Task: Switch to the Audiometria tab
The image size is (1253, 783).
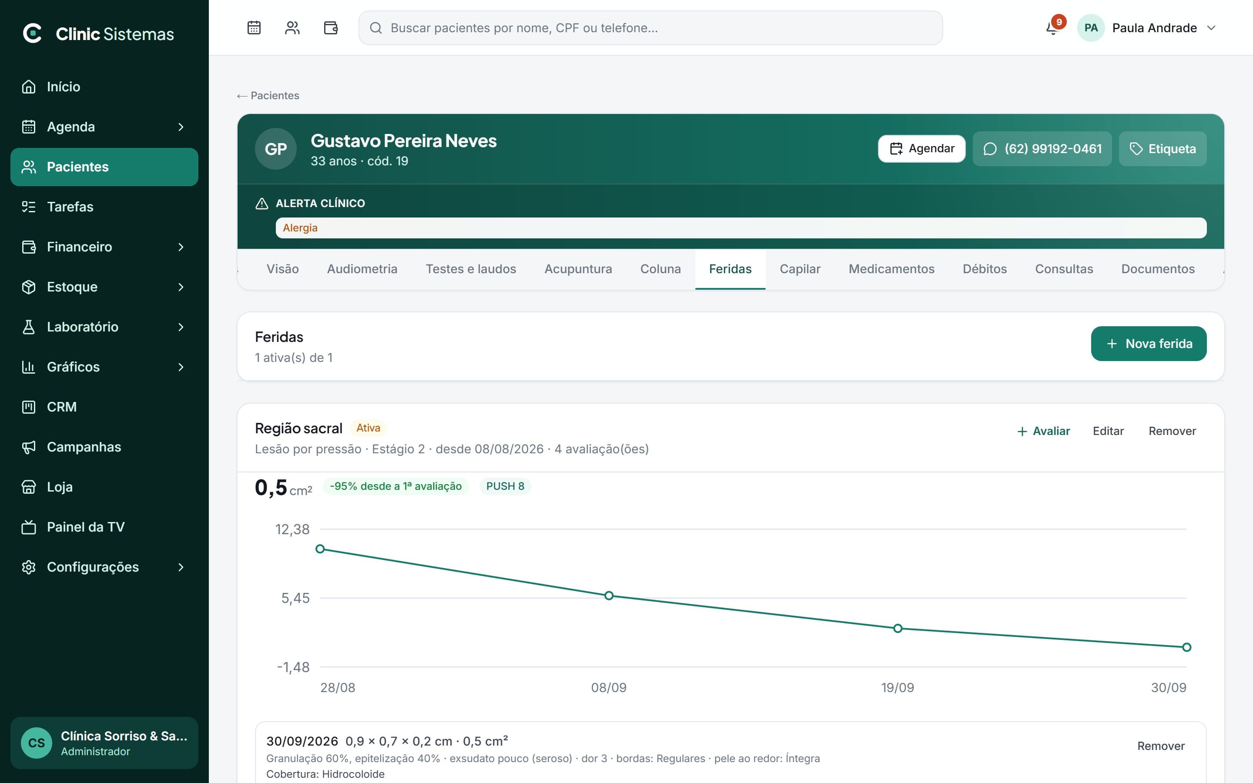Action: pyautogui.click(x=362, y=269)
